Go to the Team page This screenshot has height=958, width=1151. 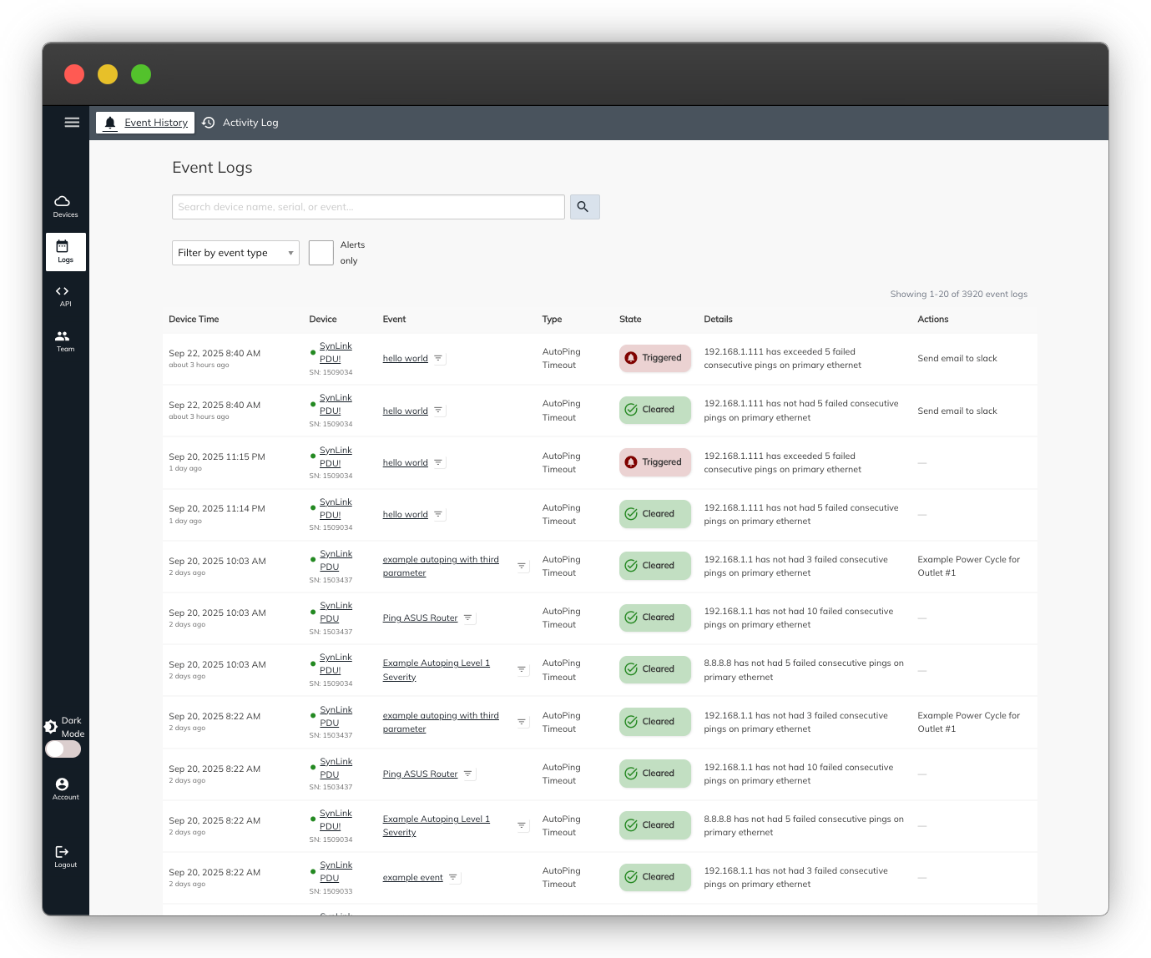click(65, 341)
